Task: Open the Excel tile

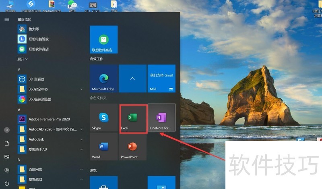Action: pos(133,118)
